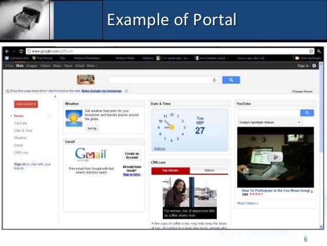Click the blue Google search button

(231, 80)
